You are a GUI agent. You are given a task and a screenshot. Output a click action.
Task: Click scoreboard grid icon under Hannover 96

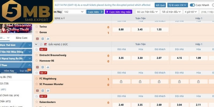pos(37,67)
